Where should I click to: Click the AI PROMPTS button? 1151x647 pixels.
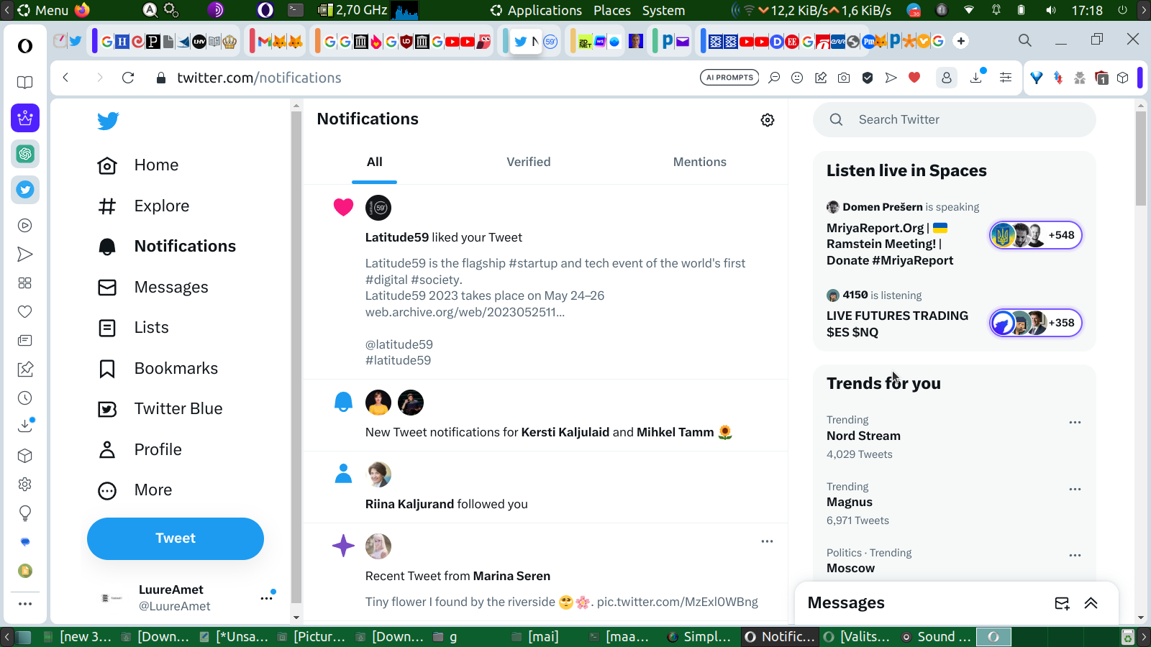tap(729, 78)
